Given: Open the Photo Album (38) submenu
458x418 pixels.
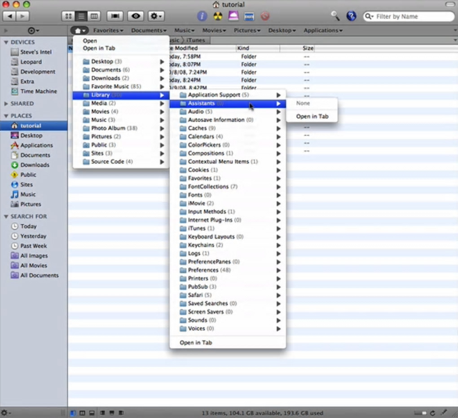Looking at the screenshot, I should coord(121,128).
